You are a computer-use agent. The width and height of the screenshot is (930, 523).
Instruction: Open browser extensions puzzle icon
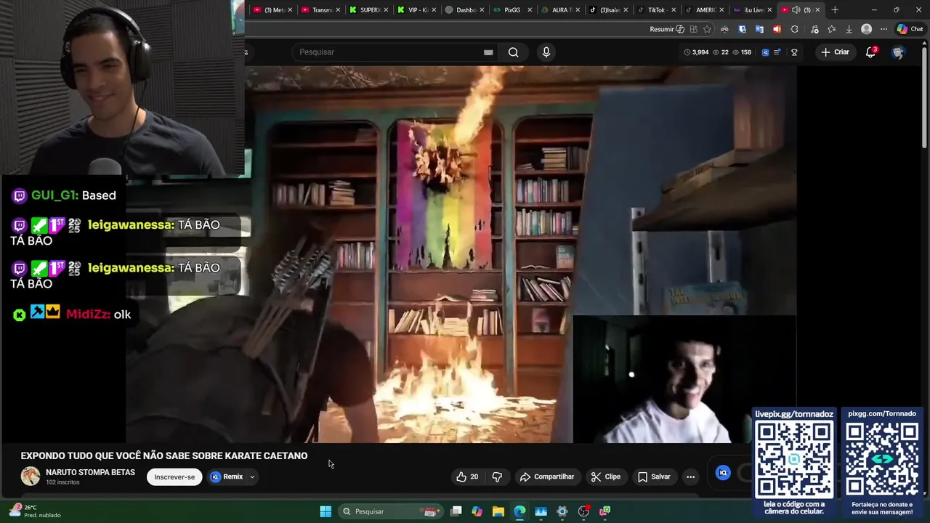(x=794, y=29)
